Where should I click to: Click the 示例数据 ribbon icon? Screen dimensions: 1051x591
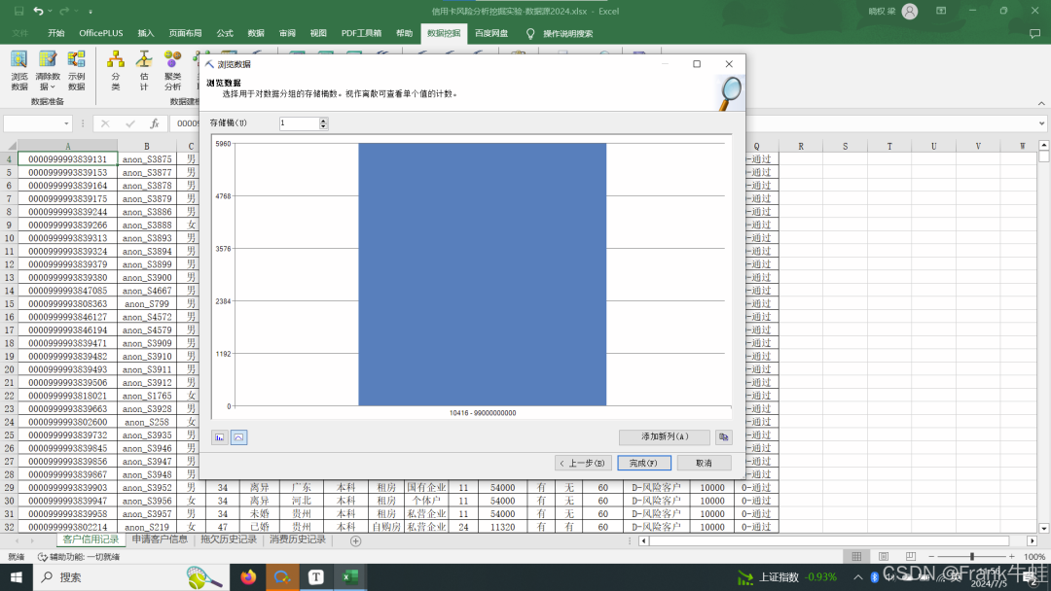76,69
